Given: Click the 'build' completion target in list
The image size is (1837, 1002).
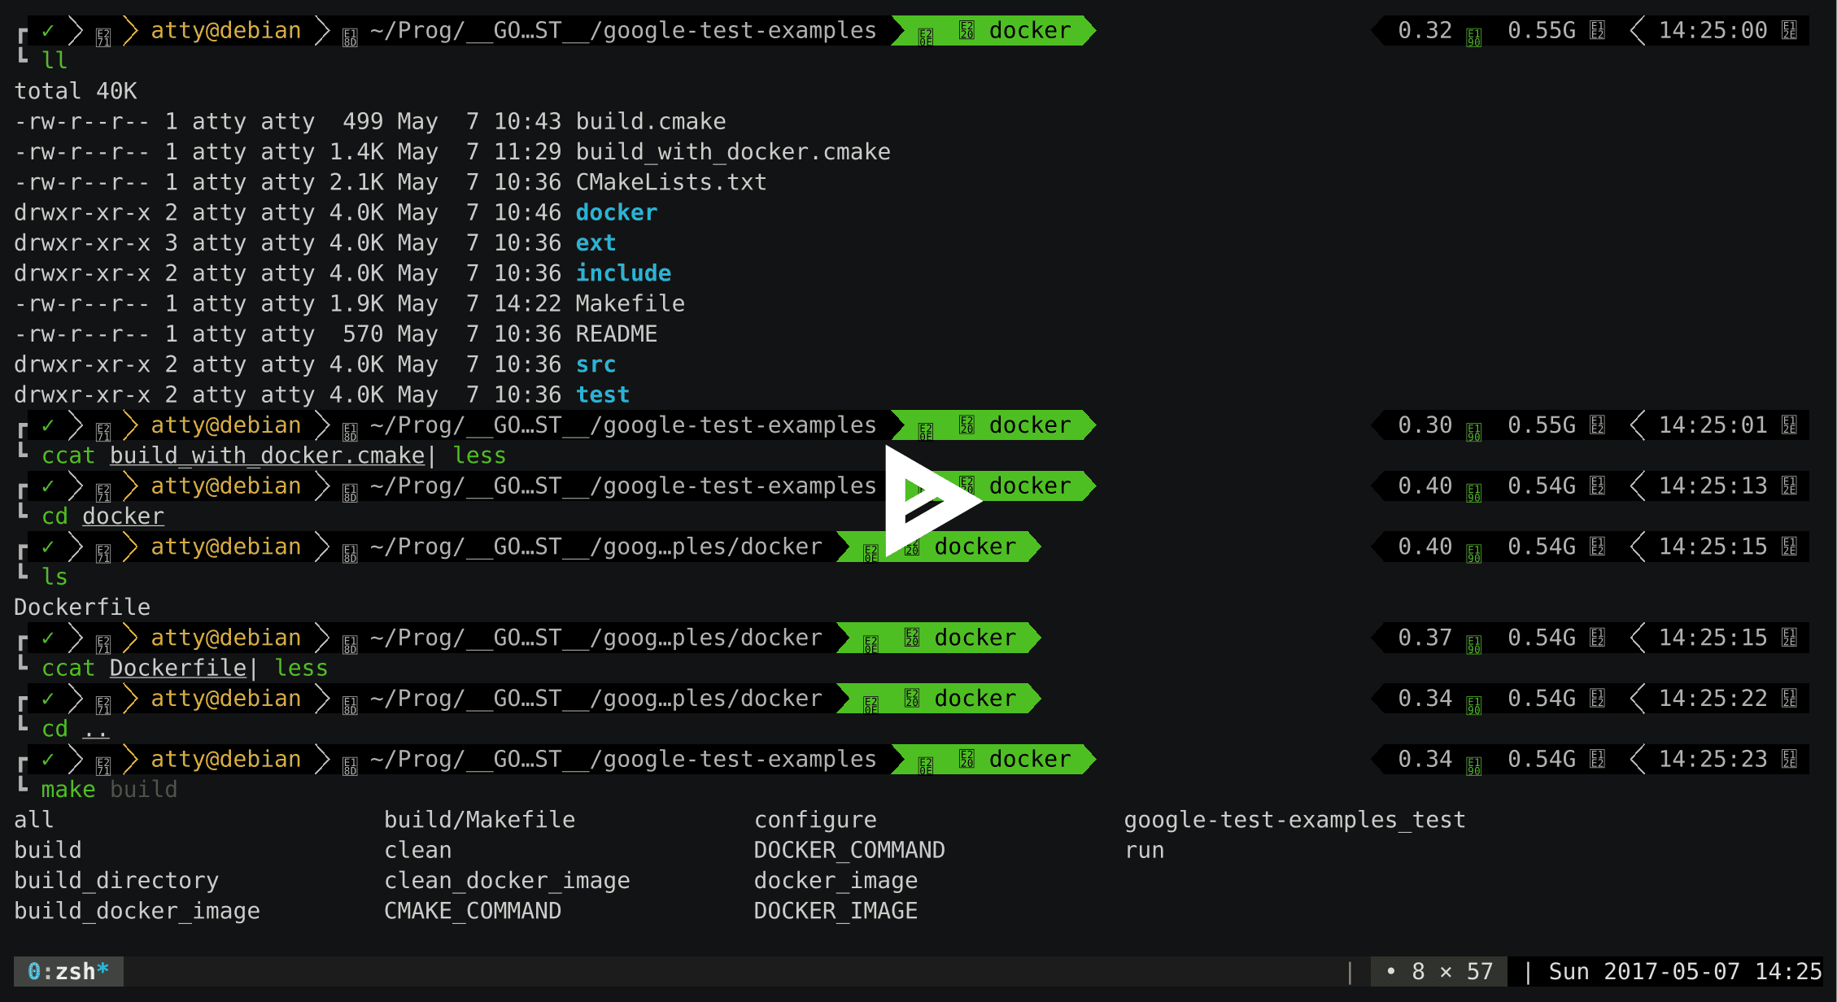Looking at the screenshot, I should tap(48, 850).
